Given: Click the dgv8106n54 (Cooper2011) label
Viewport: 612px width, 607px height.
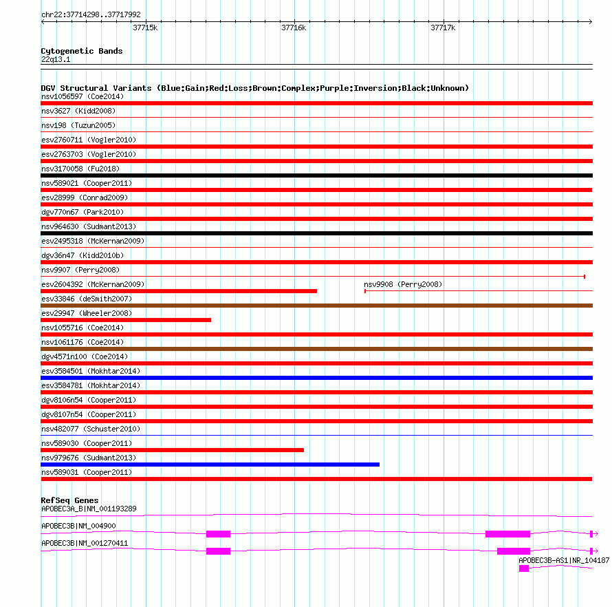Looking at the screenshot, I should point(89,400).
